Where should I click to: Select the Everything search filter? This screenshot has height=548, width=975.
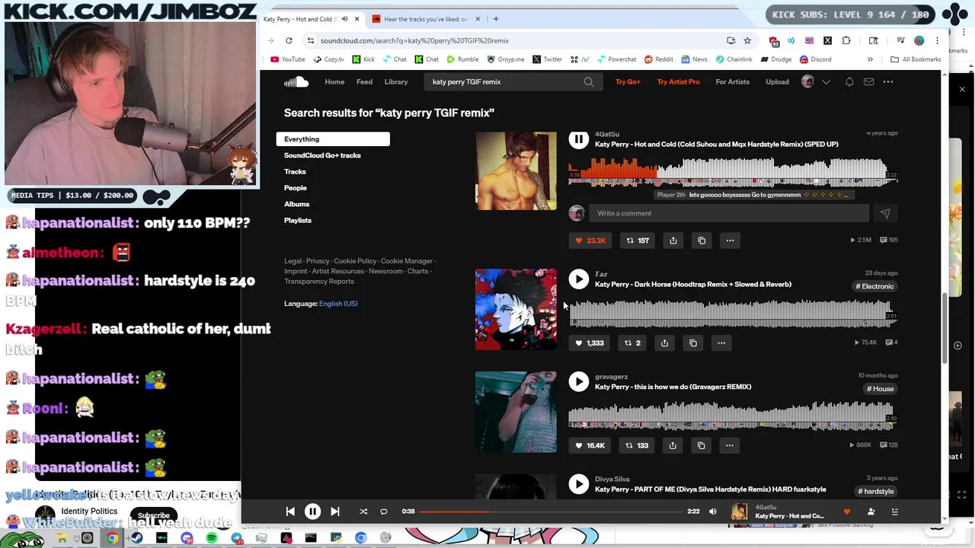tap(333, 139)
